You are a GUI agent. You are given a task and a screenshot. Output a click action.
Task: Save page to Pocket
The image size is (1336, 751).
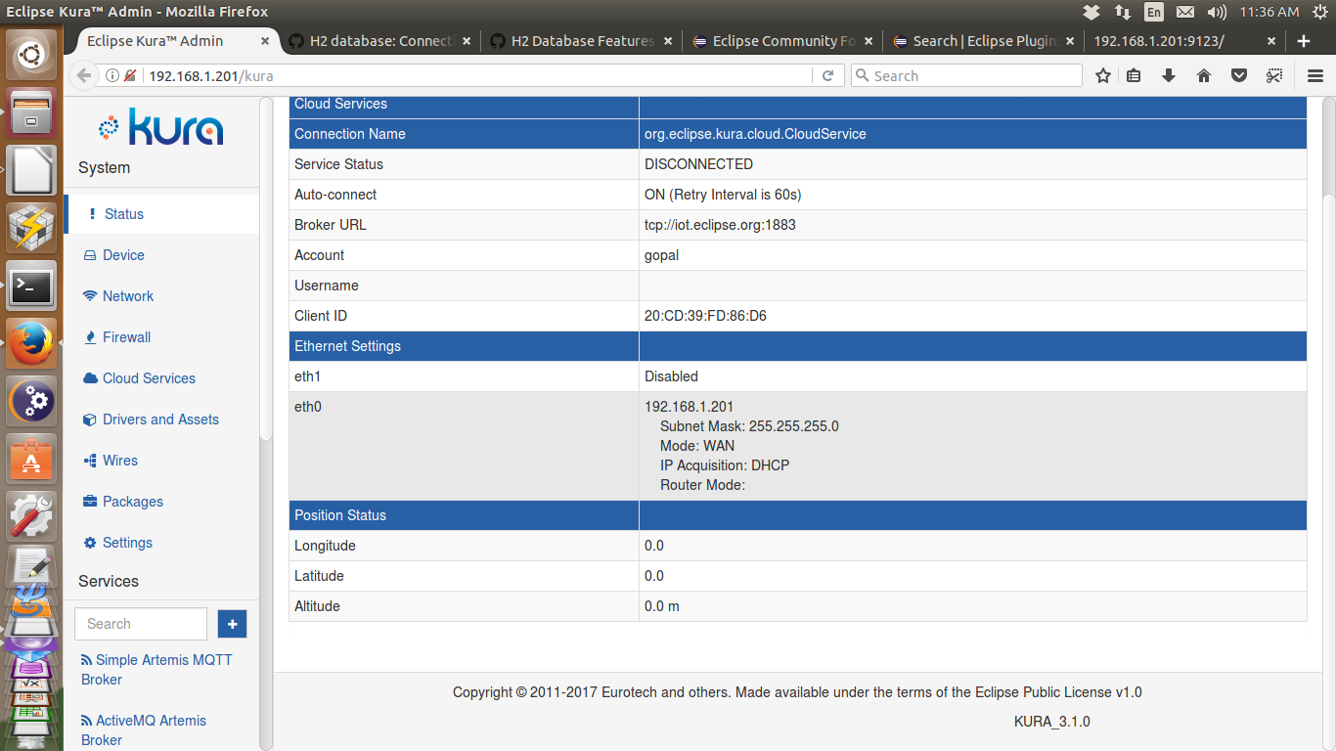point(1239,76)
